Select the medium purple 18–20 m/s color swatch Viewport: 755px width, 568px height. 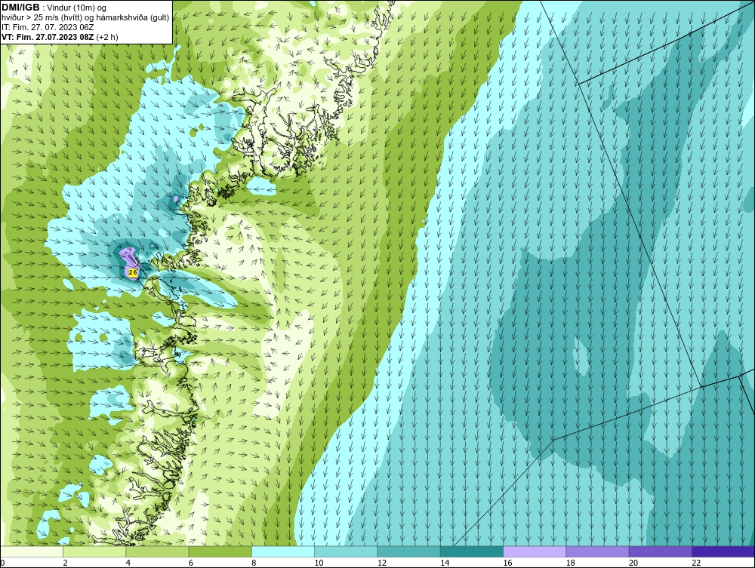(597, 551)
